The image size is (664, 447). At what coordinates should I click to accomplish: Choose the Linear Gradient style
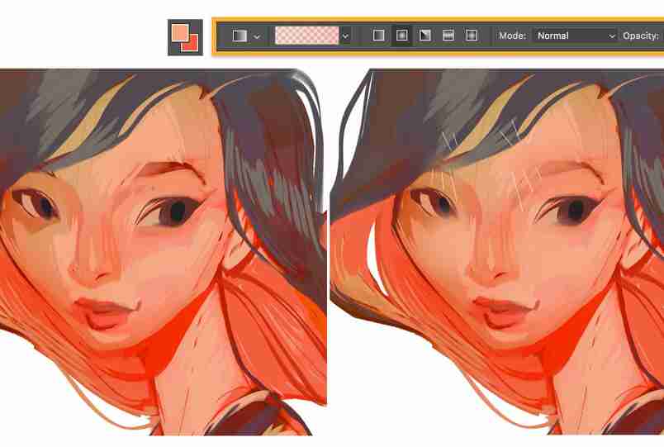coord(378,36)
